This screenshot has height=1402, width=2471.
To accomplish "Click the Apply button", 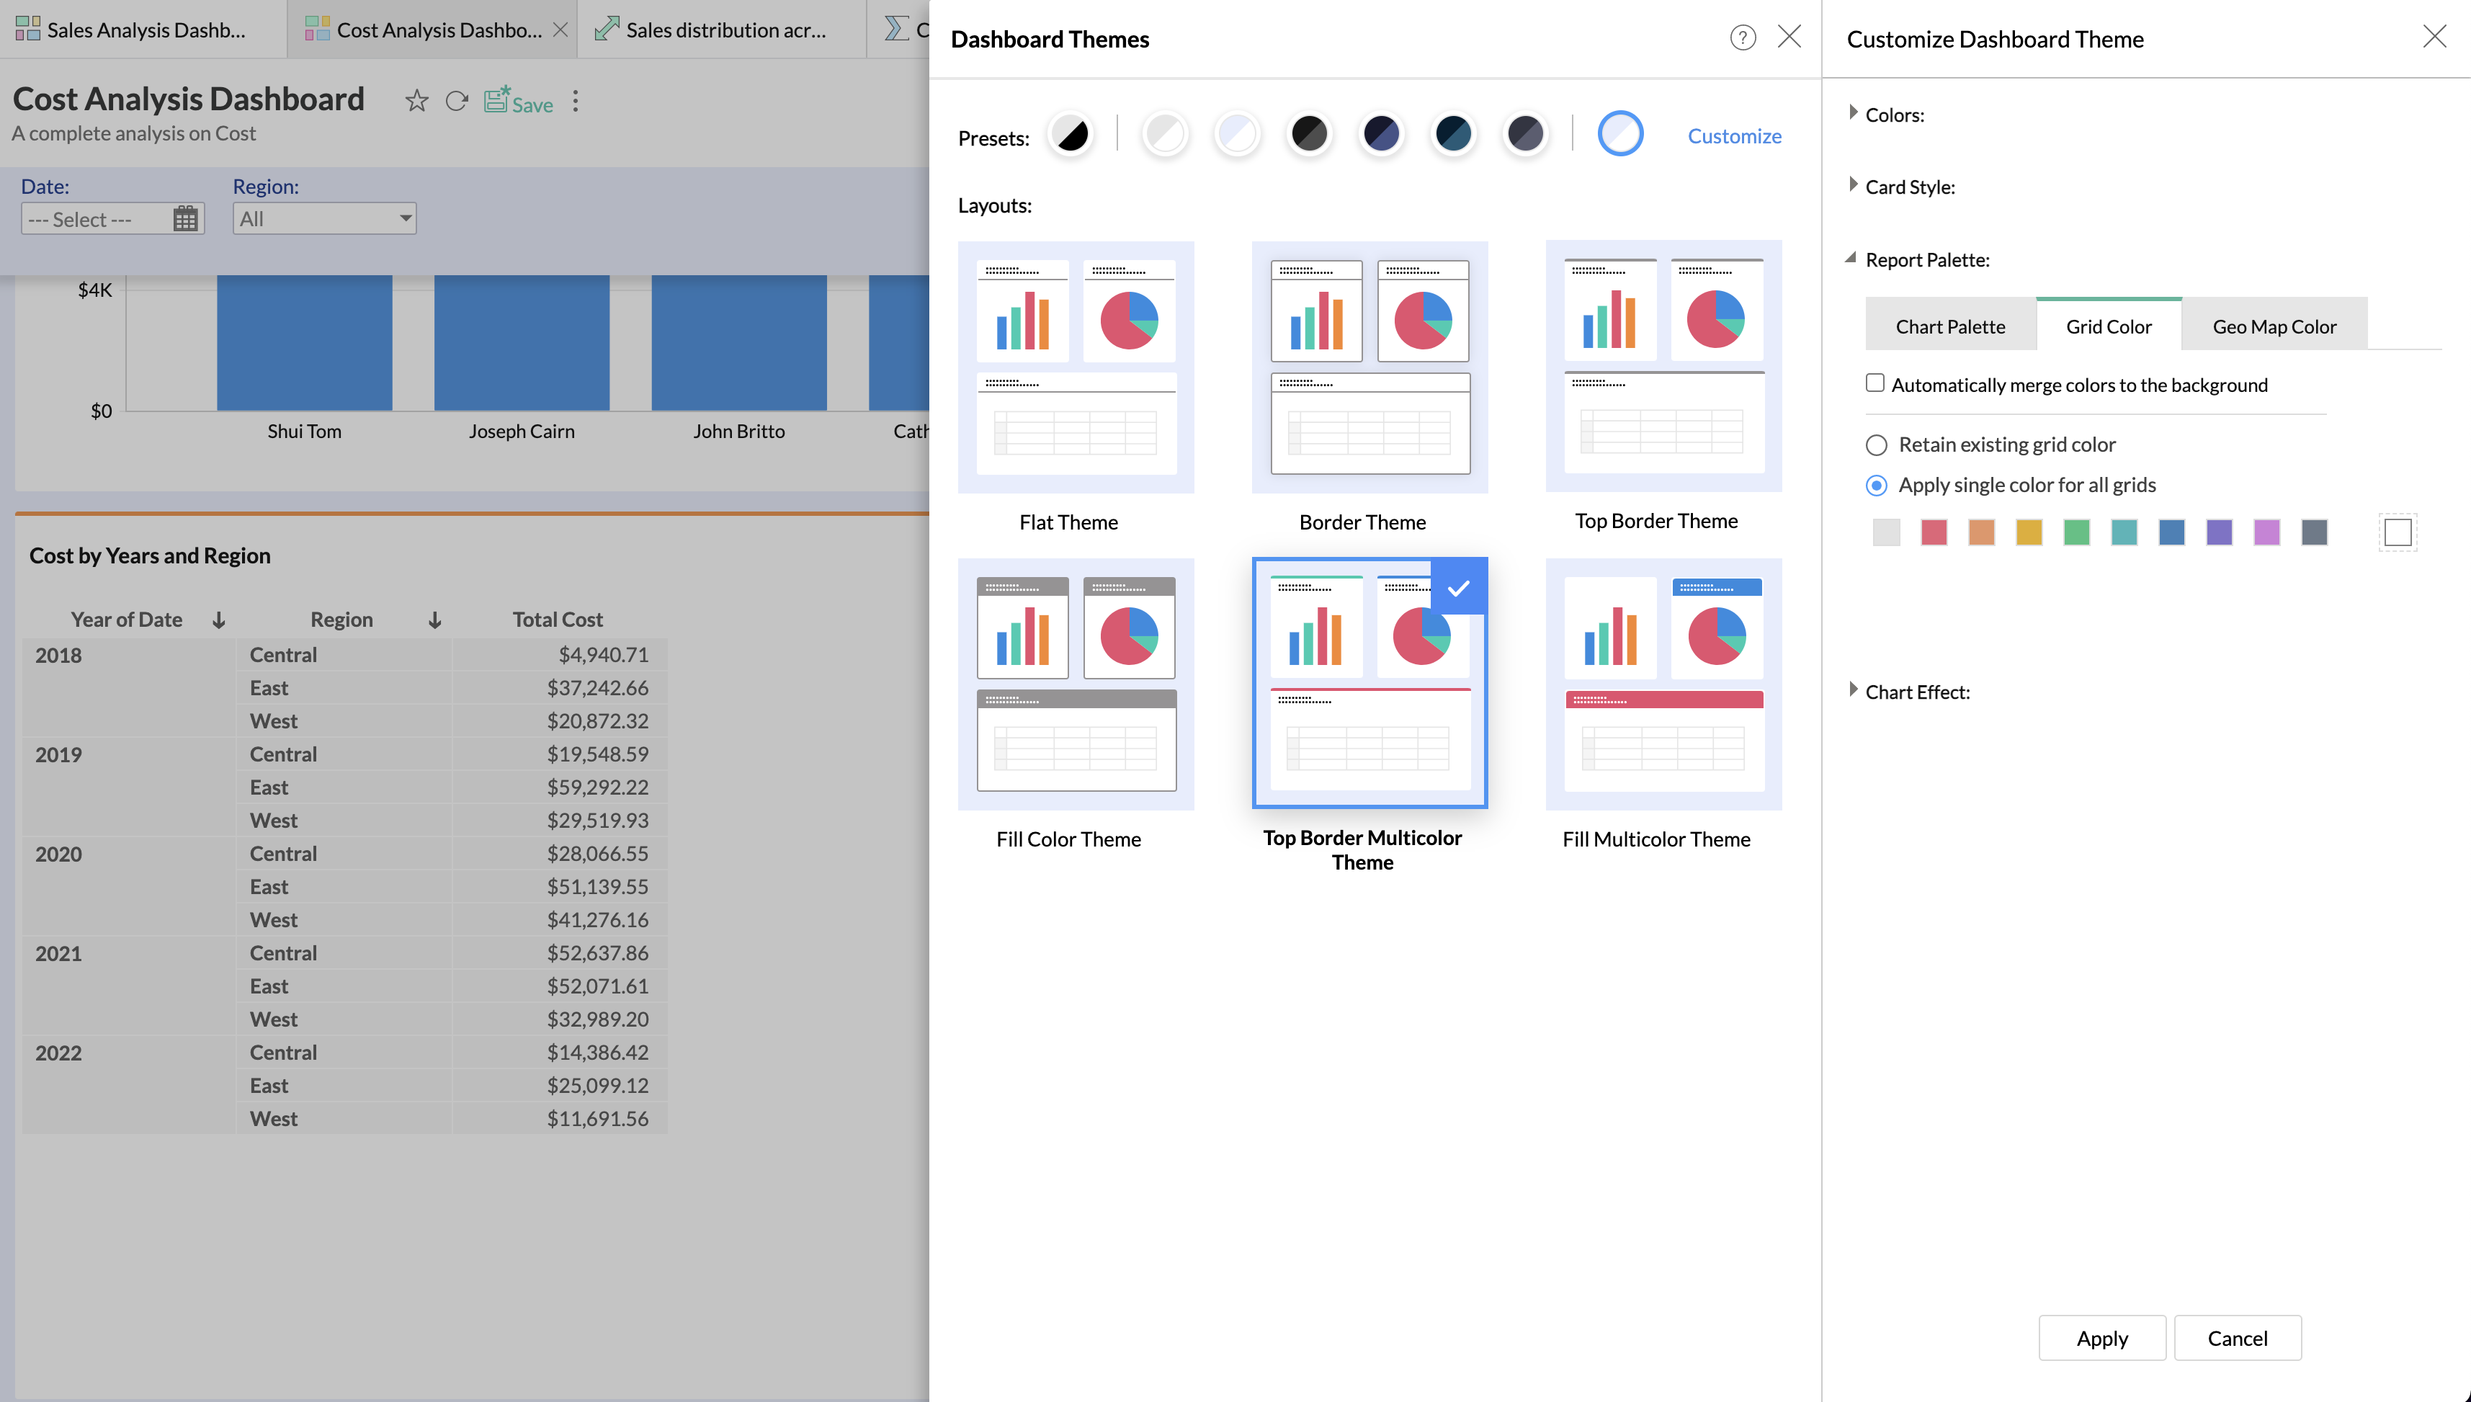I will (x=2101, y=1337).
